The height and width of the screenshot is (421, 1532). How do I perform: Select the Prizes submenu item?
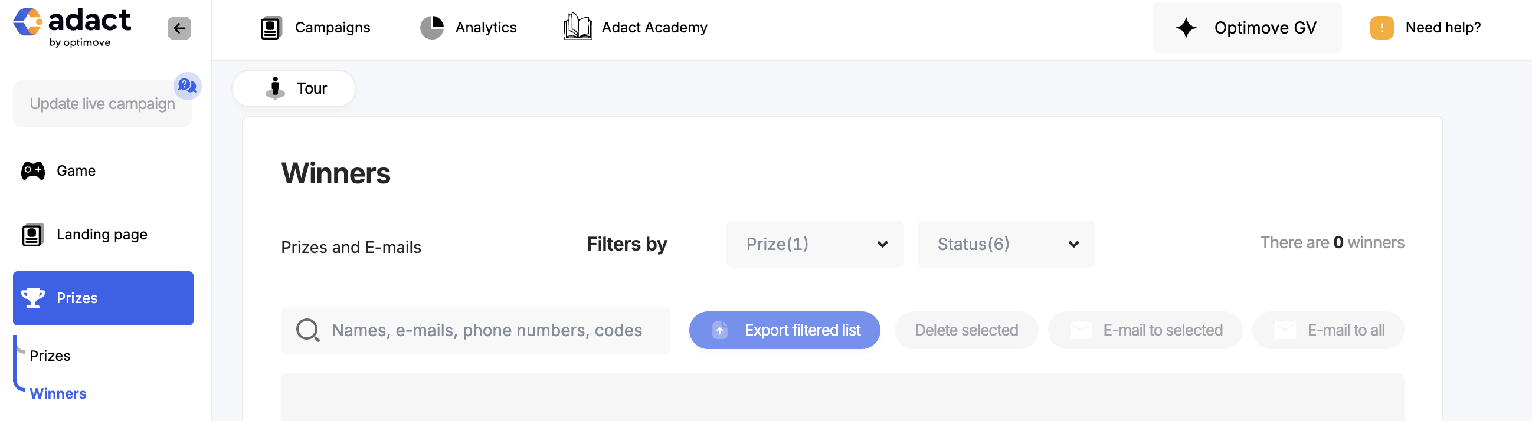click(x=50, y=356)
